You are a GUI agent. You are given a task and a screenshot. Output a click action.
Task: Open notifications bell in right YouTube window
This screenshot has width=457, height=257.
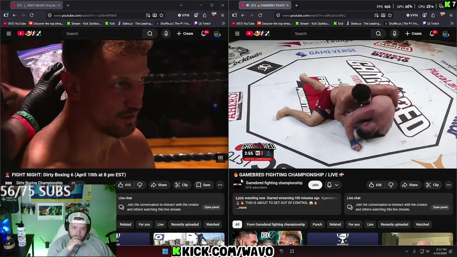(432, 34)
